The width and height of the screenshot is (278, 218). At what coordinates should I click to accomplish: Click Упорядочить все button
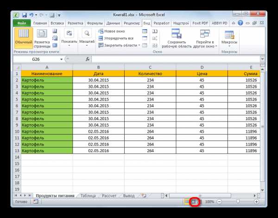(x=116, y=38)
